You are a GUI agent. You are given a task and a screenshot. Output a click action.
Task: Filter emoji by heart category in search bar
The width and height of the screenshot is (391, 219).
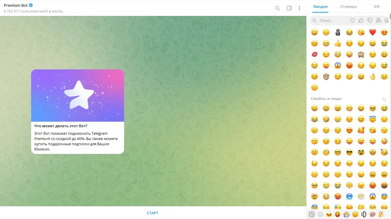click(x=352, y=21)
